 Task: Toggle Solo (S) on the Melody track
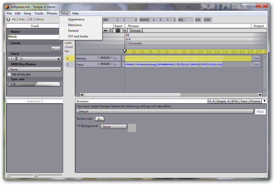[105, 58]
